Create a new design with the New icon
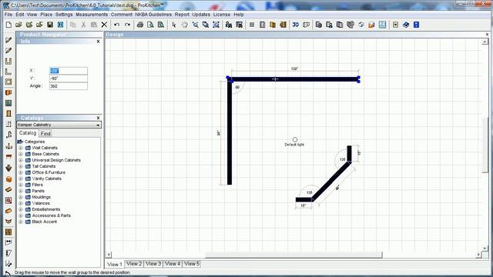 click(8, 25)
